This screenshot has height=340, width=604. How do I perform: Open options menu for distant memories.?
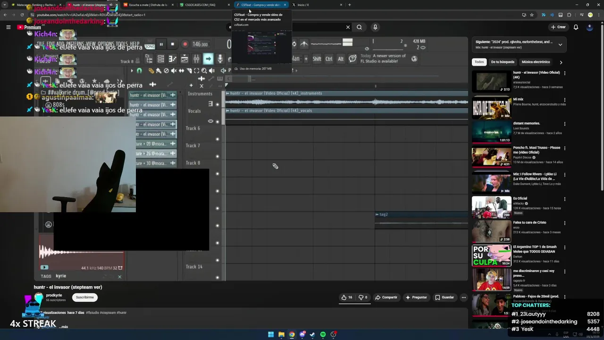[x=564, y=124]
